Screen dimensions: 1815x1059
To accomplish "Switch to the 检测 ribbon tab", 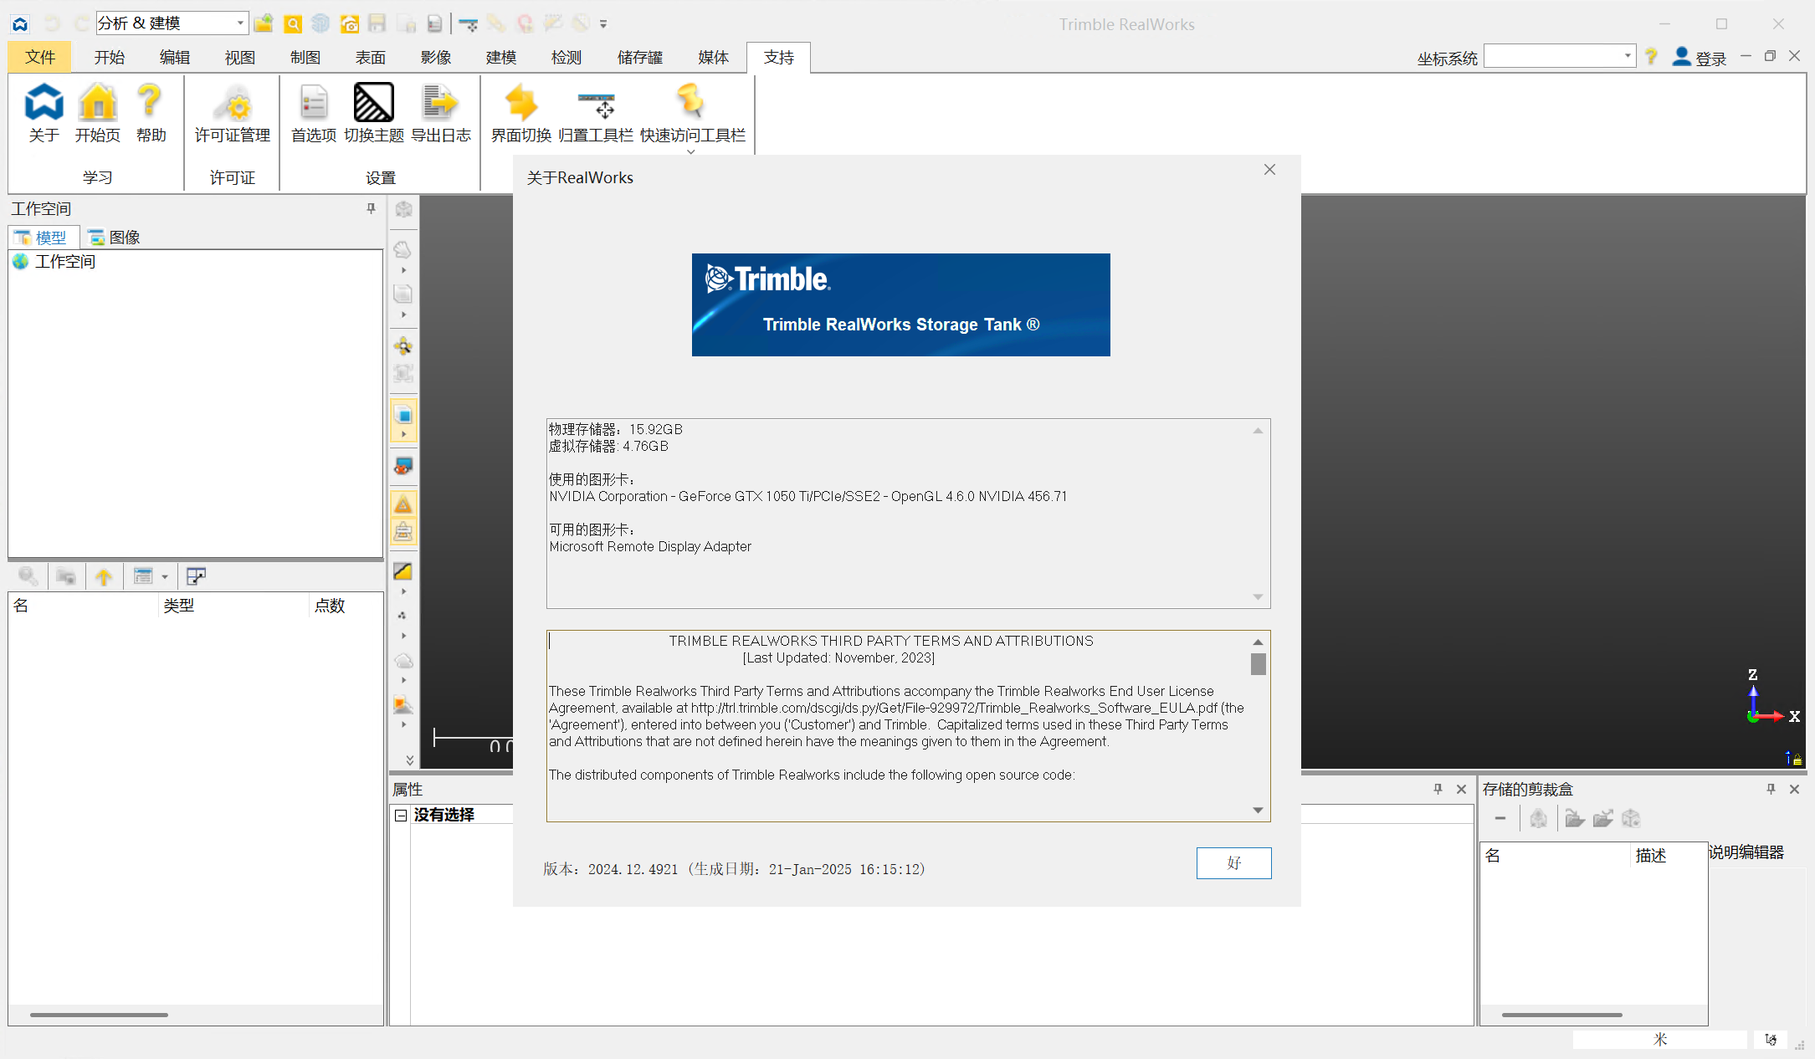I will click(x=567, y=57).
